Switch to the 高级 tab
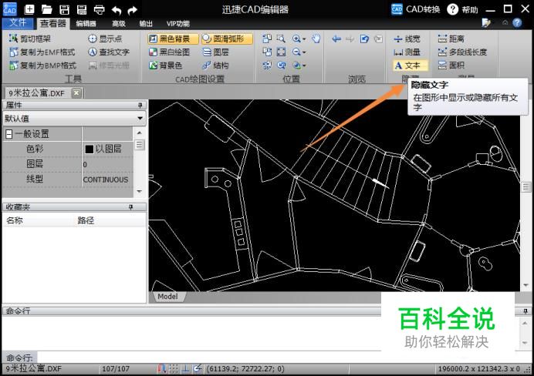Viewport: 534px width, 376px height. pyautogui.click(x=119, y=23)
